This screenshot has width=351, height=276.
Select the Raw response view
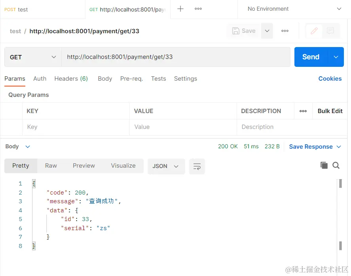click(51, 166)
